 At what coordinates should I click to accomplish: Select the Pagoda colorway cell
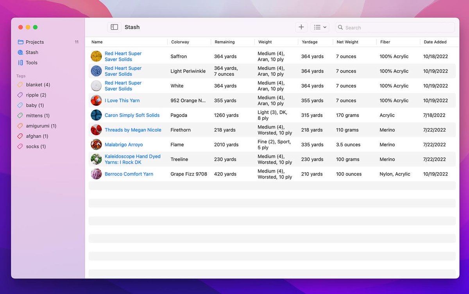click(179, 115)
